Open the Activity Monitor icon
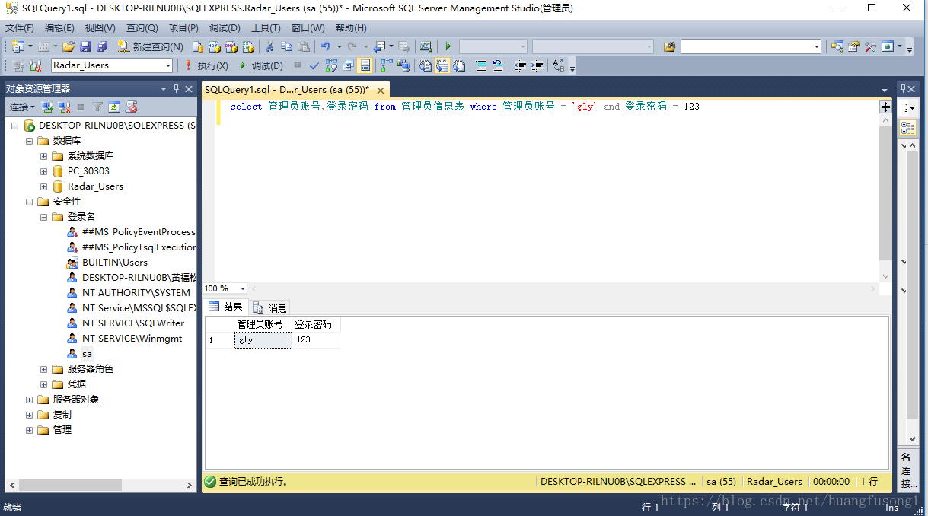The height and width of the screenshot is (516, 928). pyautogui.click(x=426, y=46)
